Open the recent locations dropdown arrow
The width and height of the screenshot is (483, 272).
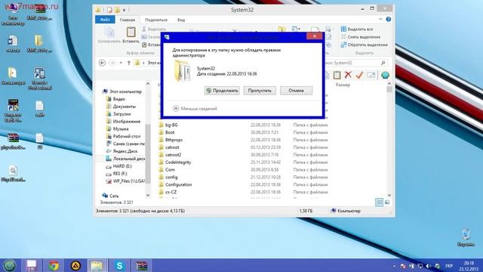pos(121,63)
